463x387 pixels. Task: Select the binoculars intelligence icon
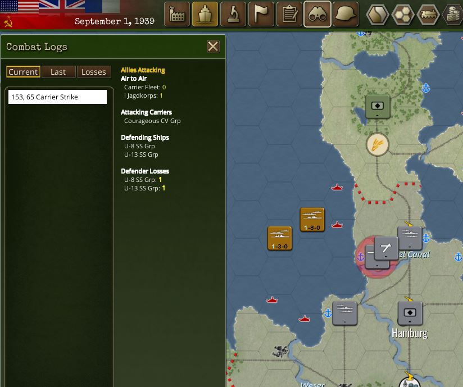[317, 14]
